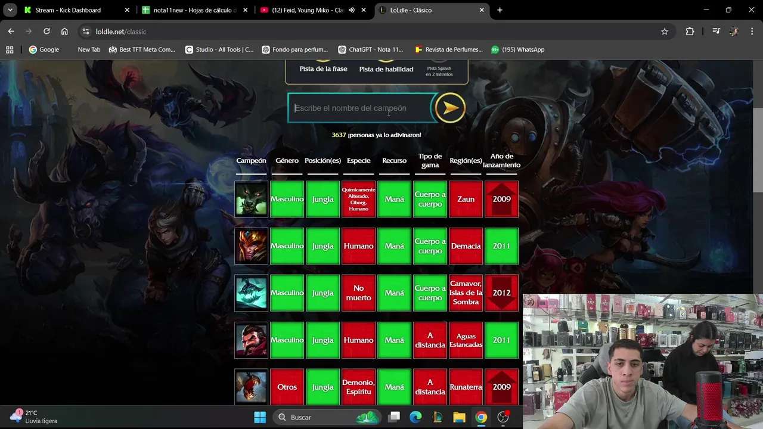Click the Pista Splash hint
The width and height of the screenshot is (763, 429).
point(439,70)
